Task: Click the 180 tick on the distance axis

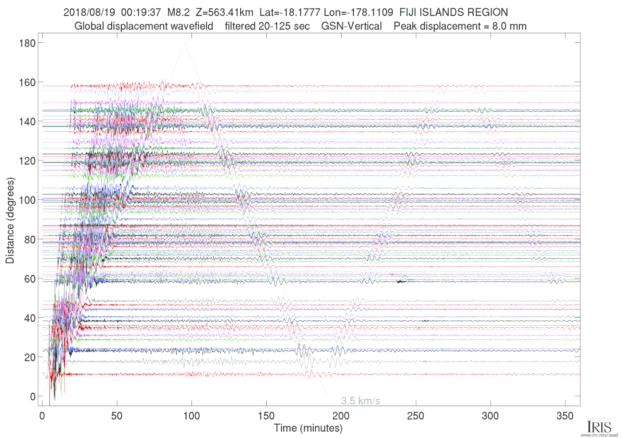Action: pyautogui.click(x=27, y=43)
